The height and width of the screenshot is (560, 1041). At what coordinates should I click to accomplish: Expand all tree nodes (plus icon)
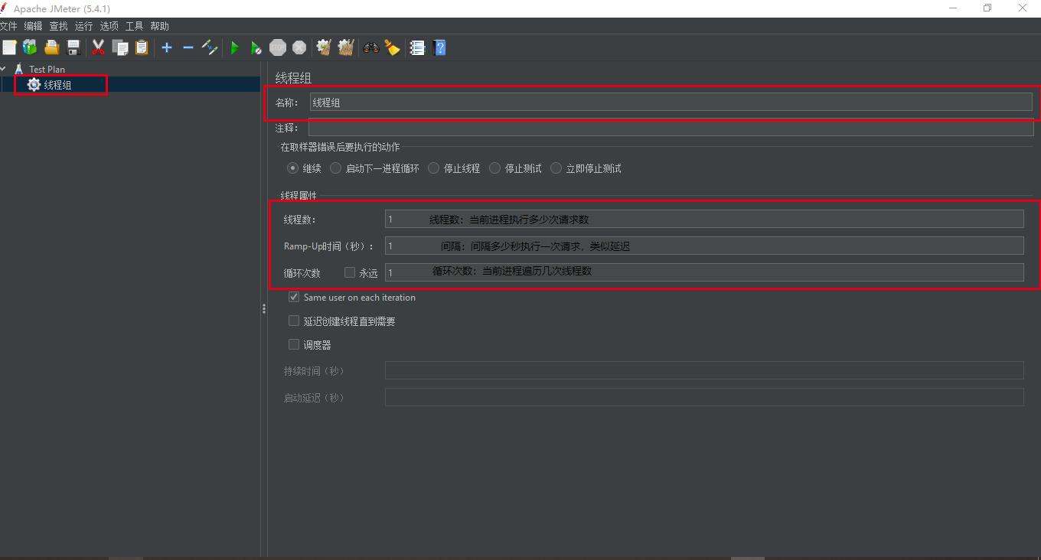[x=166, y=47]
